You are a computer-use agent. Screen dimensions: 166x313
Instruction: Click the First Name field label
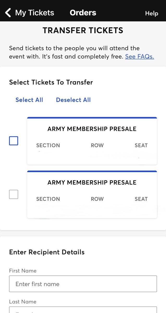[23, 271]
